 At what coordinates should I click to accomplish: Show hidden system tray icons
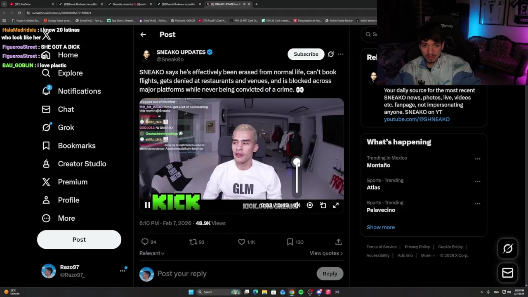coord(483,292)
